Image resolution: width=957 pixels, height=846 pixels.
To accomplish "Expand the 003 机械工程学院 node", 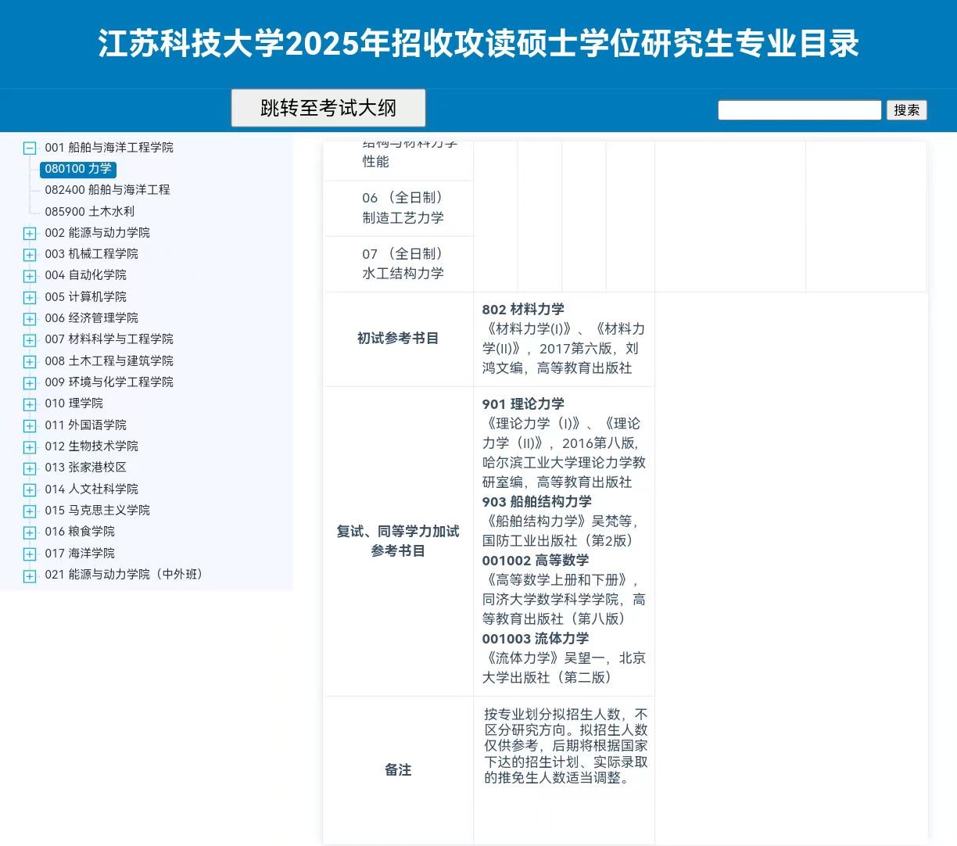I will pos(30,254).
